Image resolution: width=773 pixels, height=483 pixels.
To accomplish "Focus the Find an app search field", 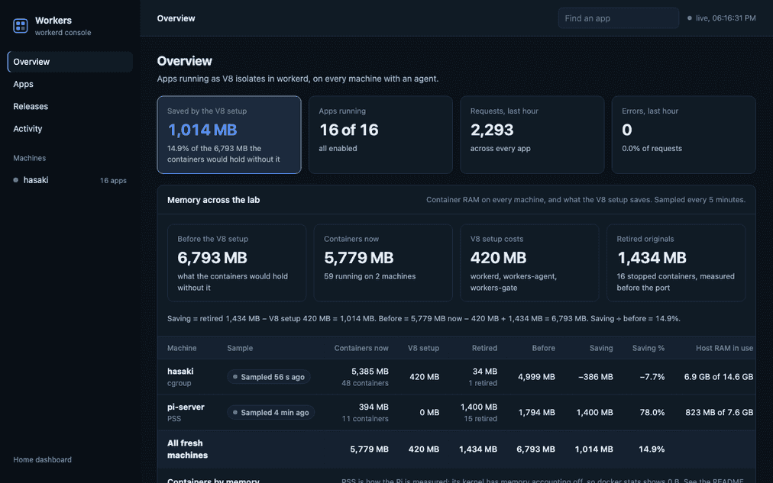I will coord(618,18).
